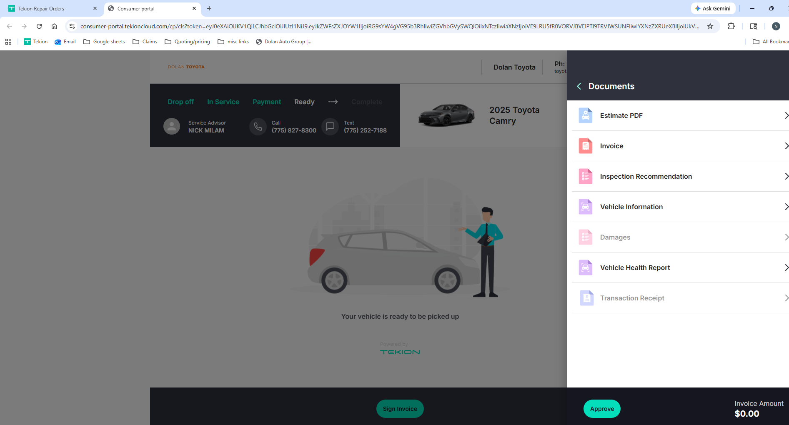The width and height of the screenshot is (789, 425).
Task: Reload the page in the browser
Action: [39, 26]
